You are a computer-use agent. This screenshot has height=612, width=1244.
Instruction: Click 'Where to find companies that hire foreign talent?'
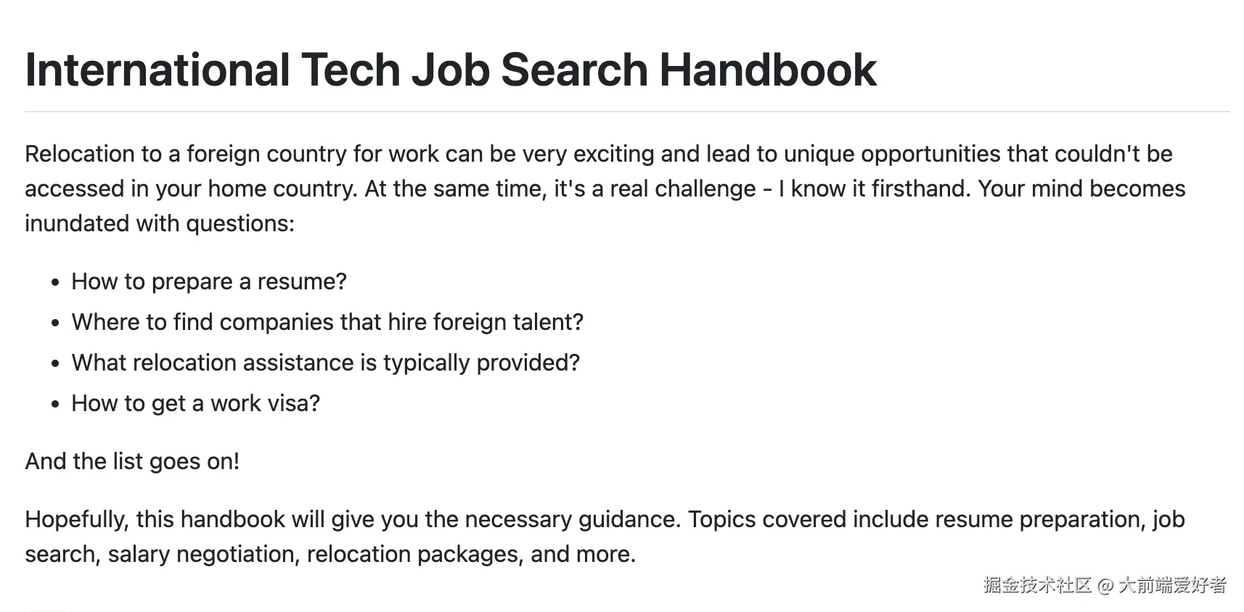point(327,322)
